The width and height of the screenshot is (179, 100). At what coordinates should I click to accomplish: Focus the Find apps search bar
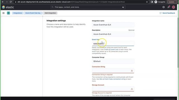point(88,7)
